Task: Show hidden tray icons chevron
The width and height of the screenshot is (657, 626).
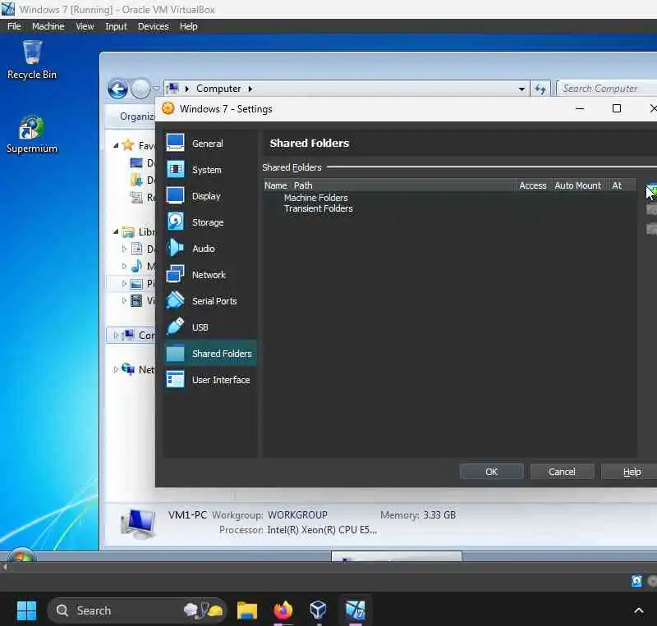Action: click(x=639, y=610)
